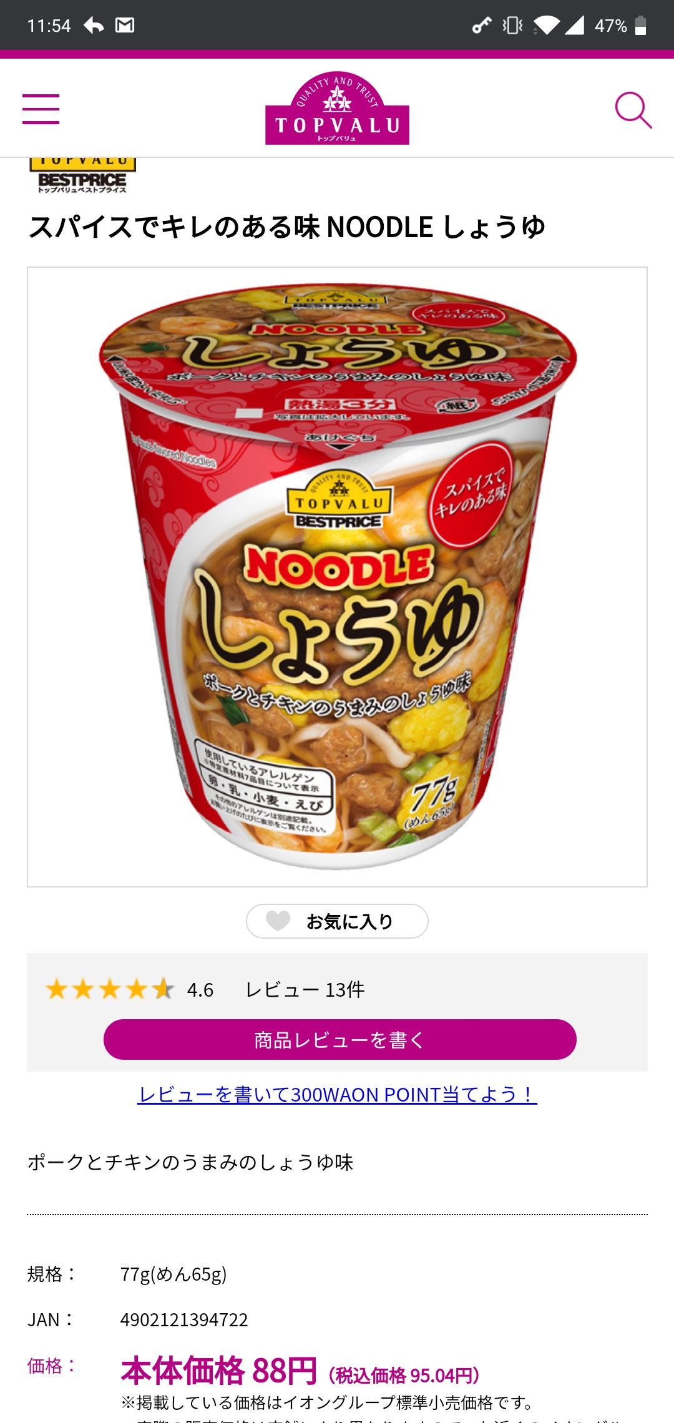
Task: Select the product title text
Action: tap(287, 227)
